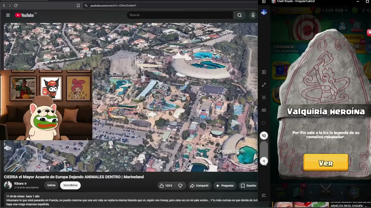Open Kibara channel avatar
This screenshot has height=208, width=371.
coord(8,185)
